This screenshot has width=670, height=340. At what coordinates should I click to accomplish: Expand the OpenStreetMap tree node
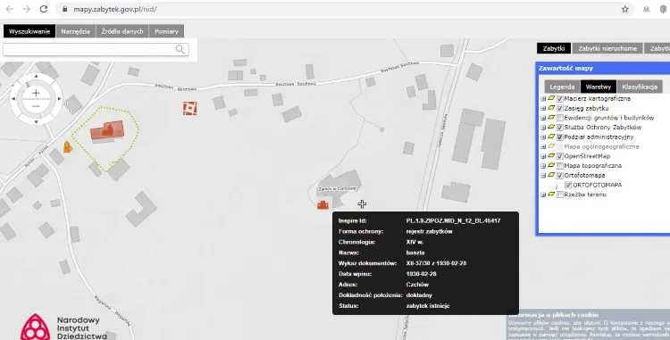point(543,156)
